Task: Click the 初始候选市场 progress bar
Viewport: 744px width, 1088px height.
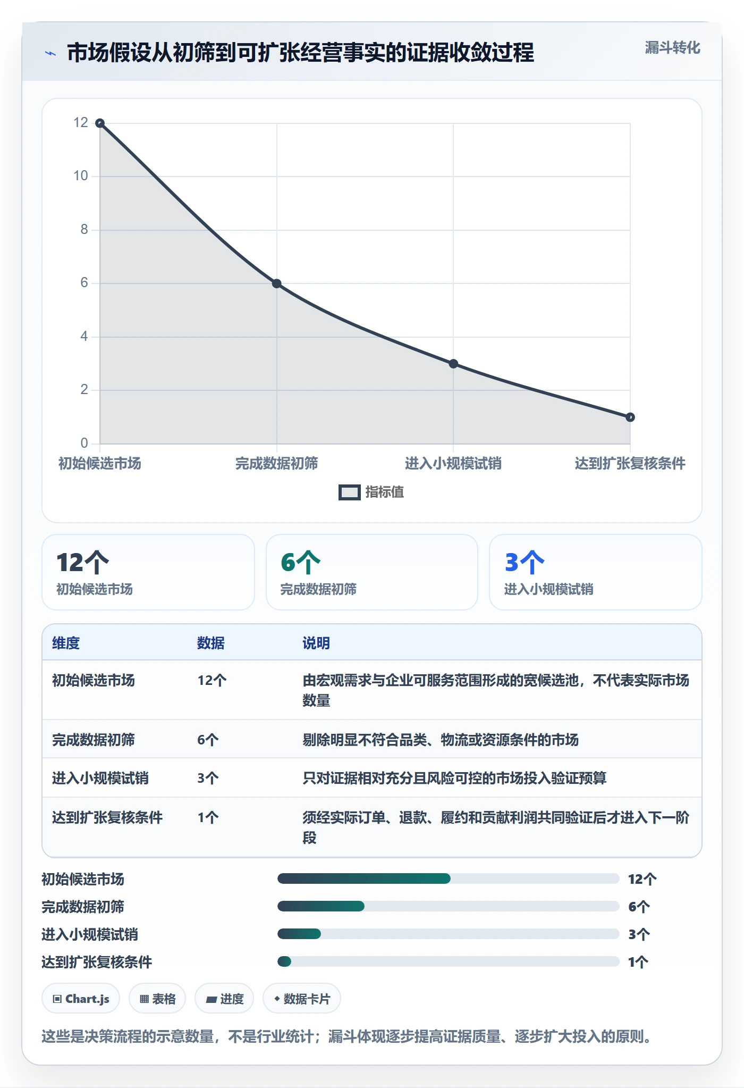Action: (449, 878)
